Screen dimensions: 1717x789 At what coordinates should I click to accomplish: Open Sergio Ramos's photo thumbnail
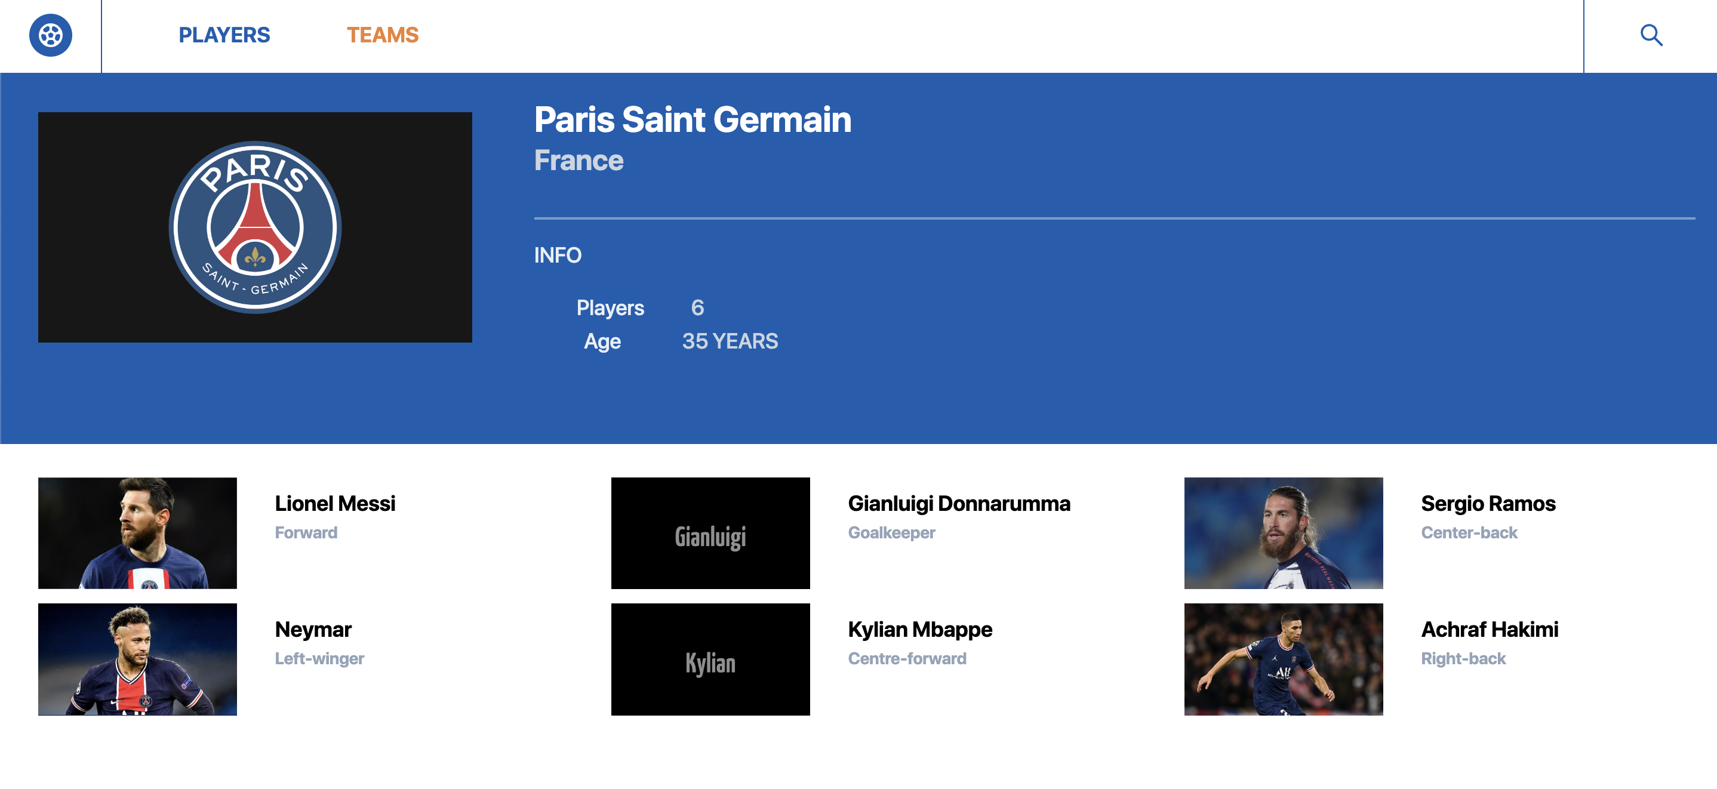1283,532
